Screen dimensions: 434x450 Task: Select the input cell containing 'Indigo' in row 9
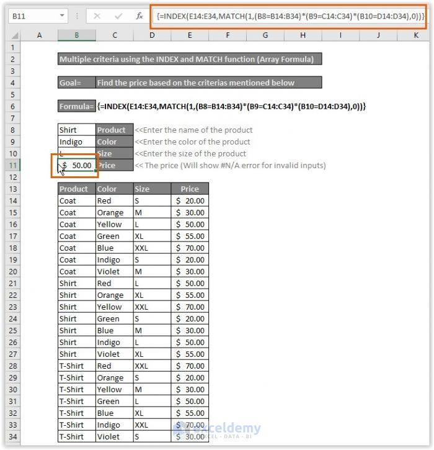pos(76,142)
